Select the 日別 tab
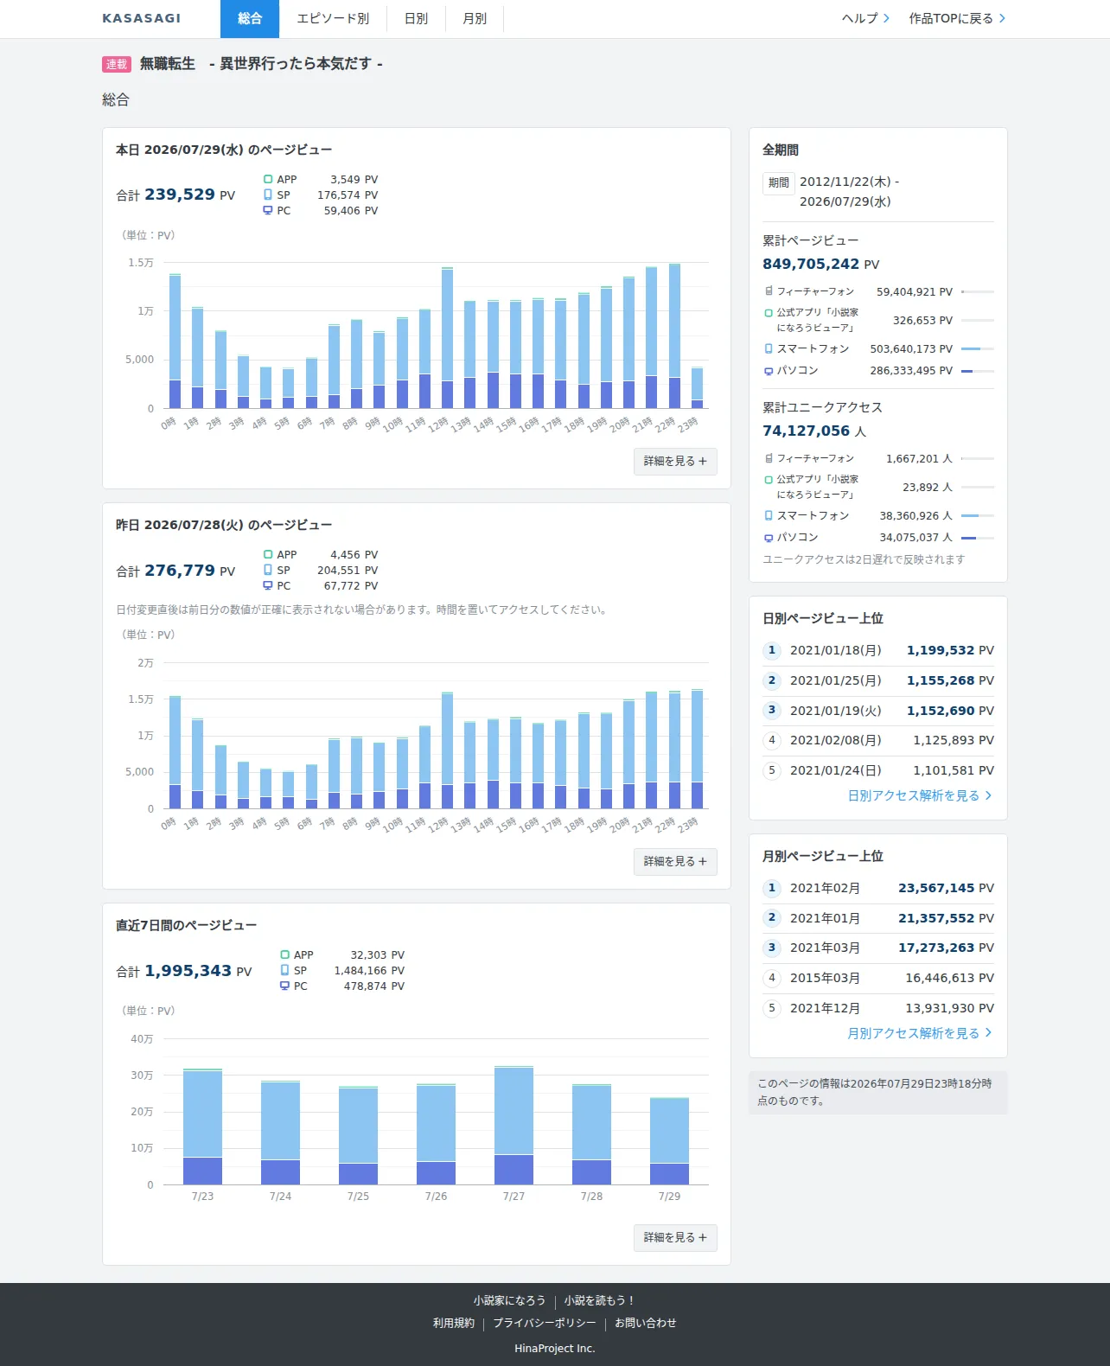The width and height of the screenshot is (1110, 1366). coord(416,19)
